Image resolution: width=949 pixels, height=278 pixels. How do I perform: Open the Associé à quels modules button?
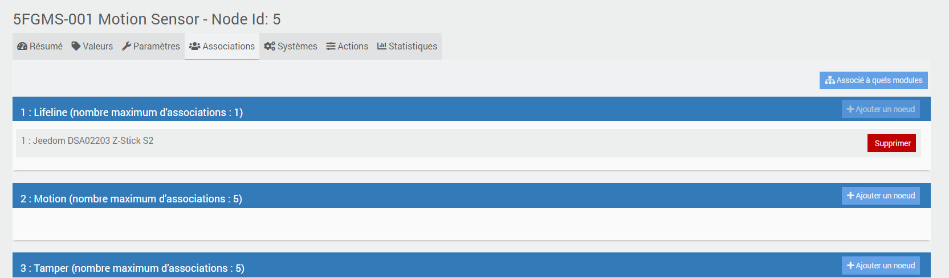[x=874, y=81]
